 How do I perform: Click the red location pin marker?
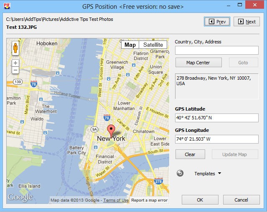click(x=111, y=131)
